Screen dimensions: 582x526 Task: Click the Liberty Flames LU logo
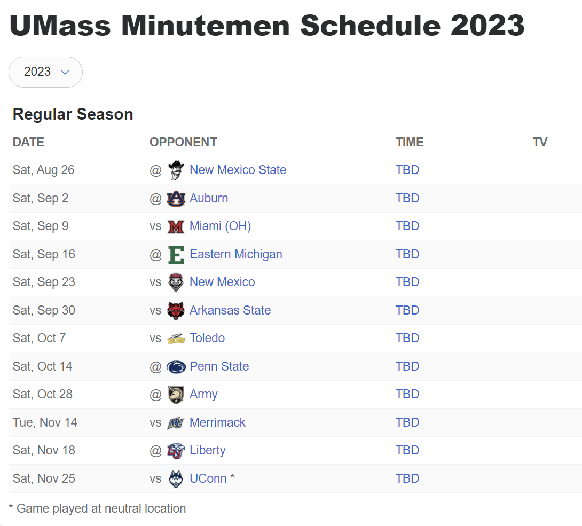(176, 451)
